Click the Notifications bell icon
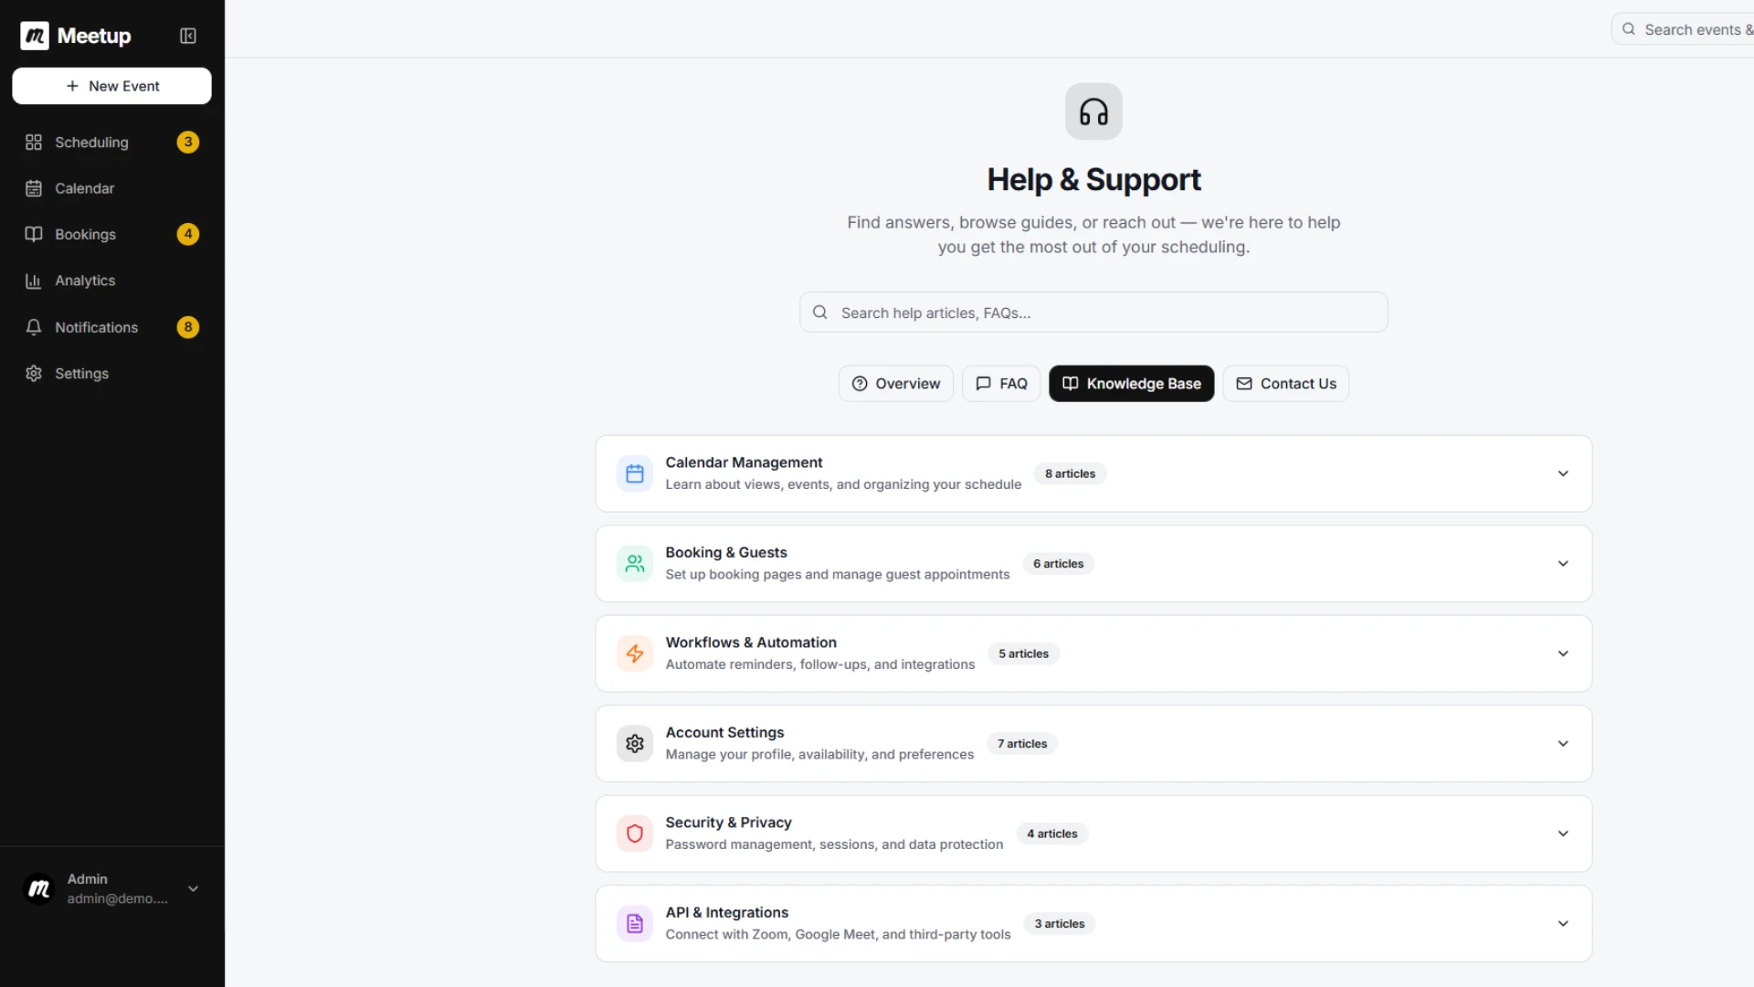1754x987 pixels. point(34,327)
